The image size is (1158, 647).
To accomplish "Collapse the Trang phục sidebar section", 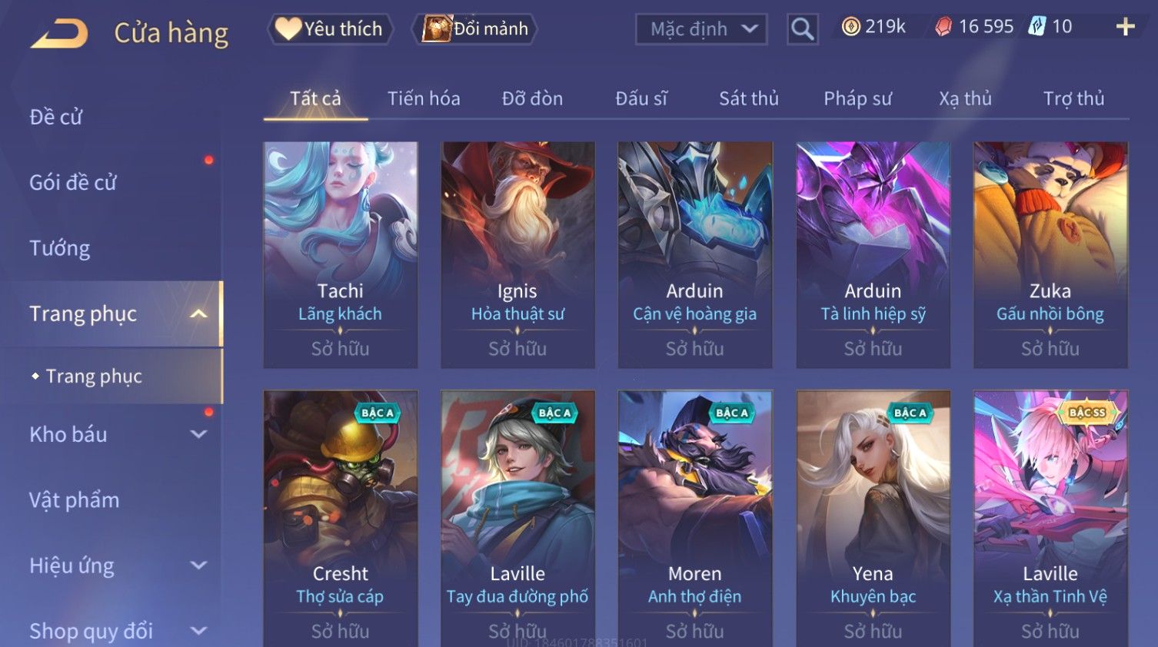I will 199,314.
